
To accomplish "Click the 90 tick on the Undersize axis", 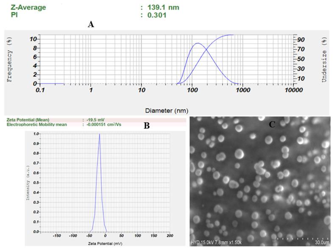I will 301,39.
